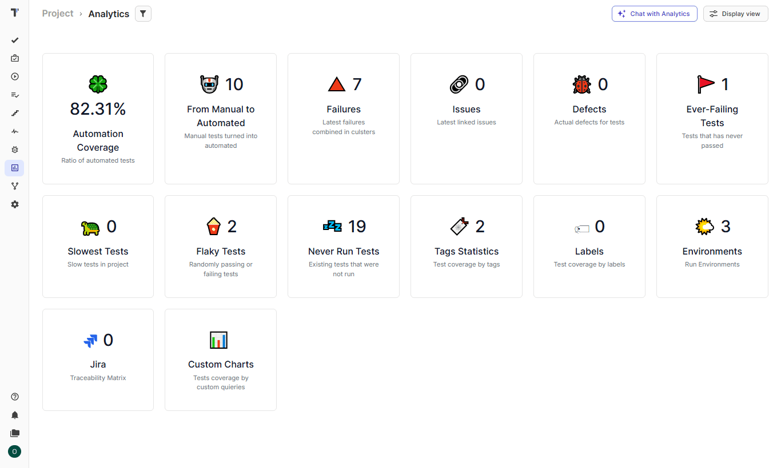Open the Flaky Tests card
This screenshot has height=468, width=781.
tap(221, 247)
